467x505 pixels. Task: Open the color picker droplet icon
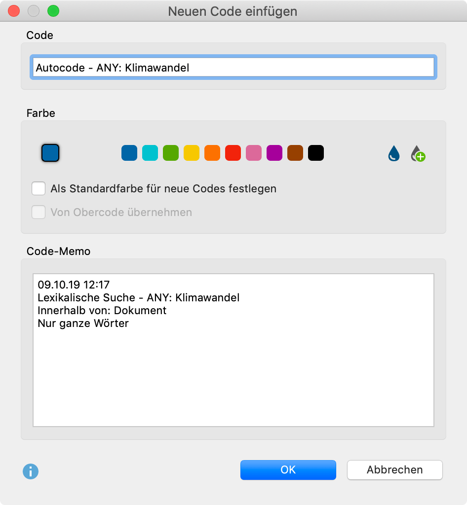pyautogui.click(x=394, y=153)
